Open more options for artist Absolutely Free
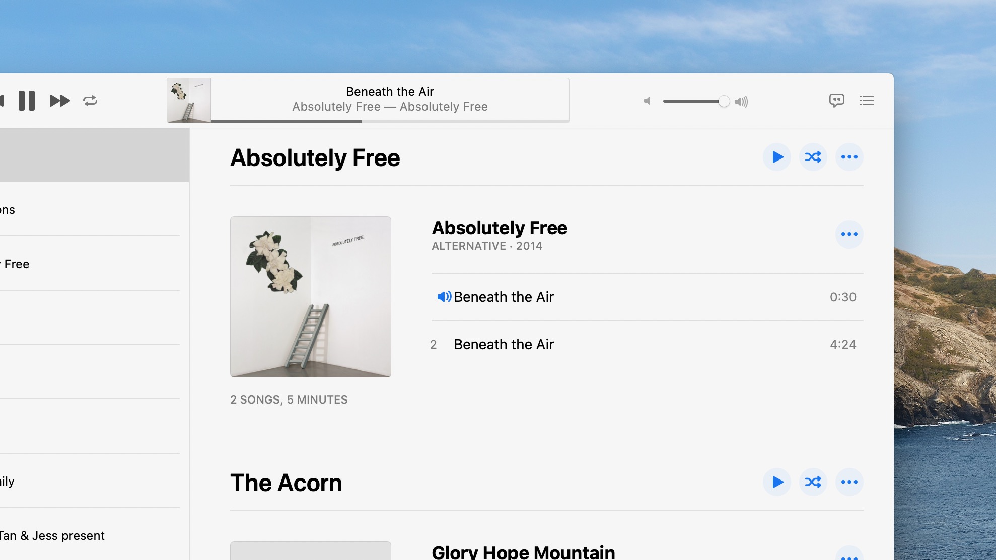996x560 pixels. click(849, 157)
